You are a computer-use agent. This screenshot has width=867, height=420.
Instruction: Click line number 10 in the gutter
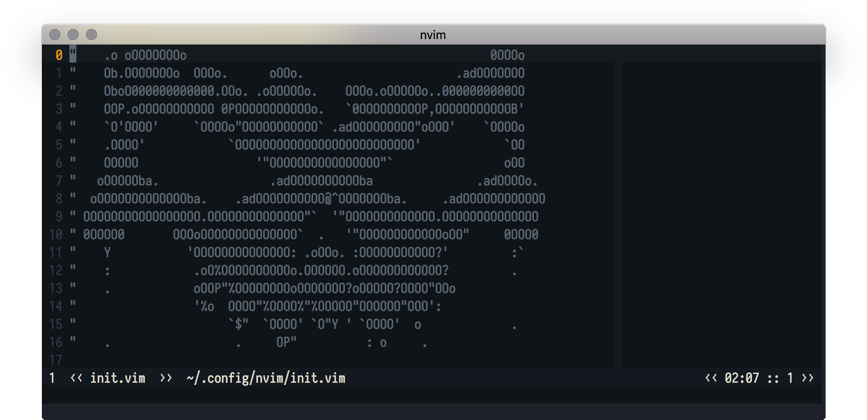click(x=56, y=235)
